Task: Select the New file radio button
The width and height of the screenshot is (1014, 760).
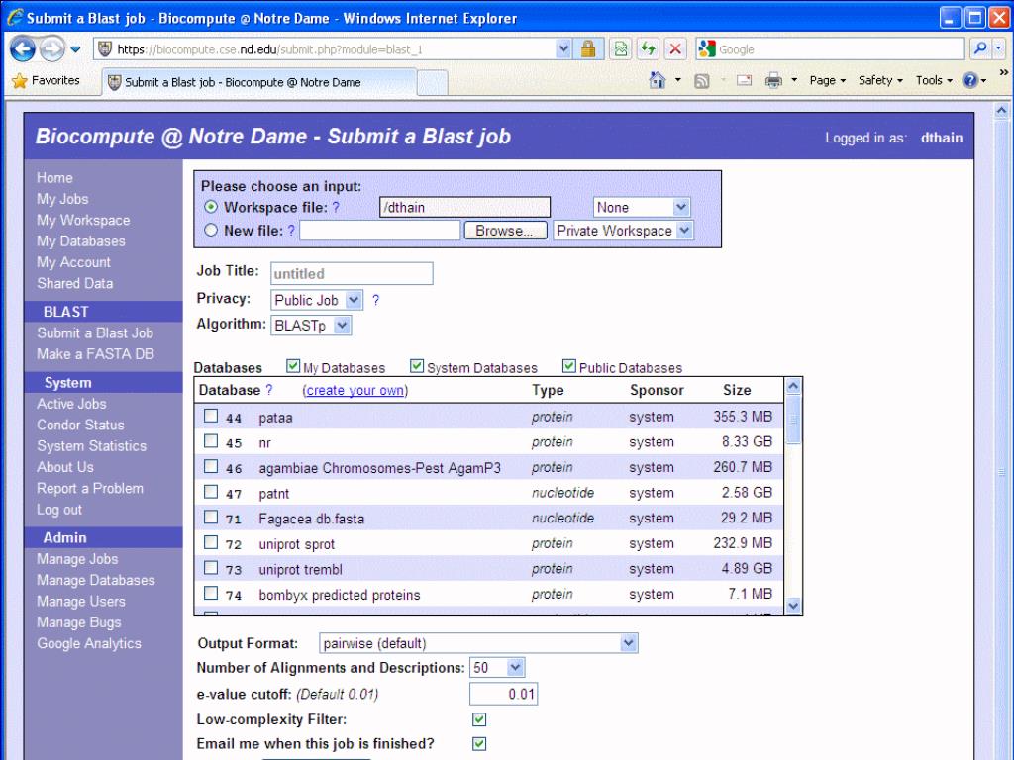Action: tap(211, 230)
